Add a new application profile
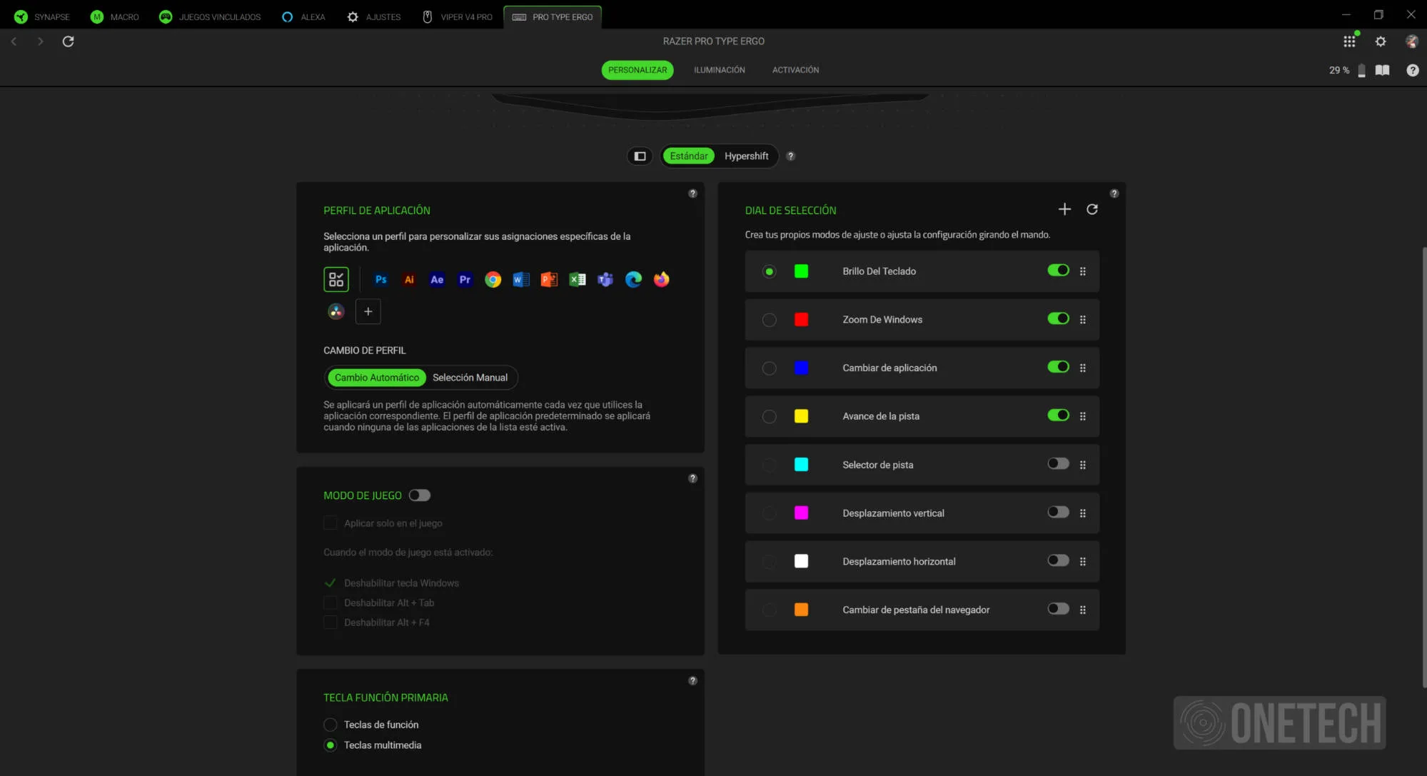This screenshot has width=1427, height=776. point(368,311)
